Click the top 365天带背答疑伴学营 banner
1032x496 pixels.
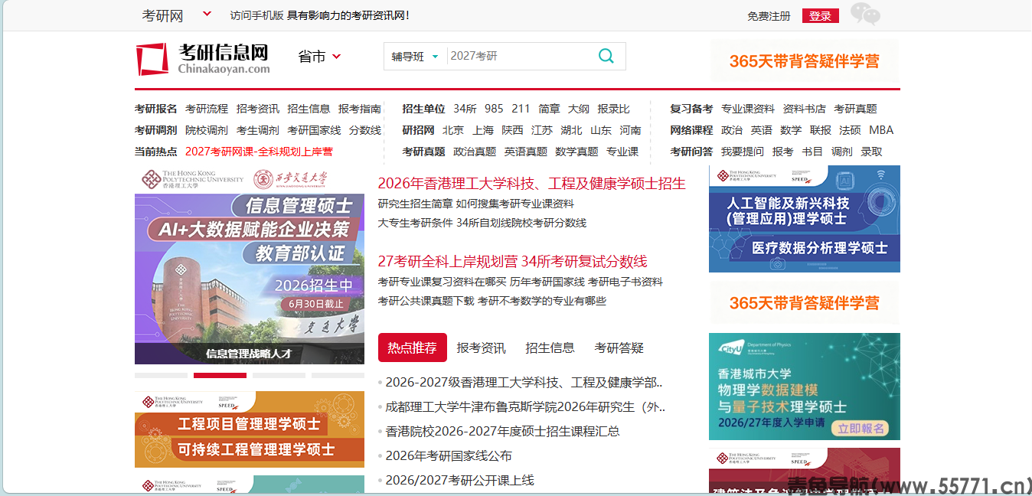point(805,61)
